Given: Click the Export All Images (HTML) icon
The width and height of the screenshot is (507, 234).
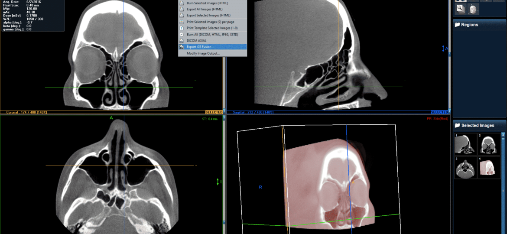Looking at the screenshot, I should click(x=182, y=9).
